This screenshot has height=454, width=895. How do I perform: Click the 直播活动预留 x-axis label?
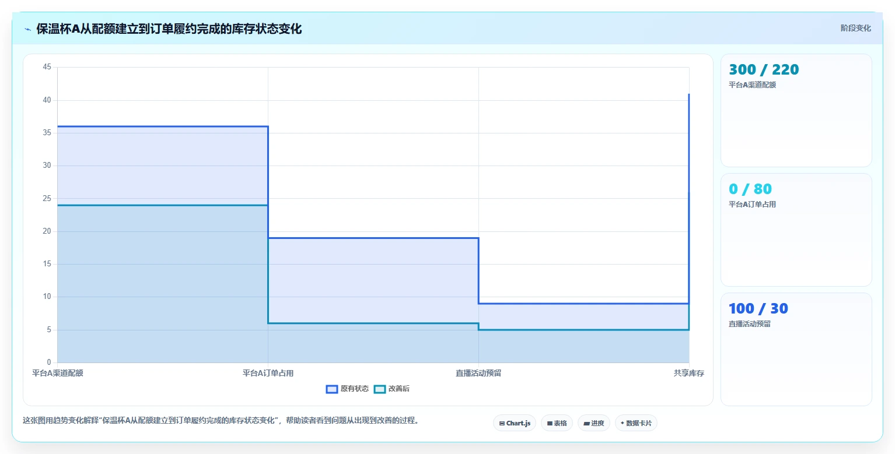click(478, 373)
